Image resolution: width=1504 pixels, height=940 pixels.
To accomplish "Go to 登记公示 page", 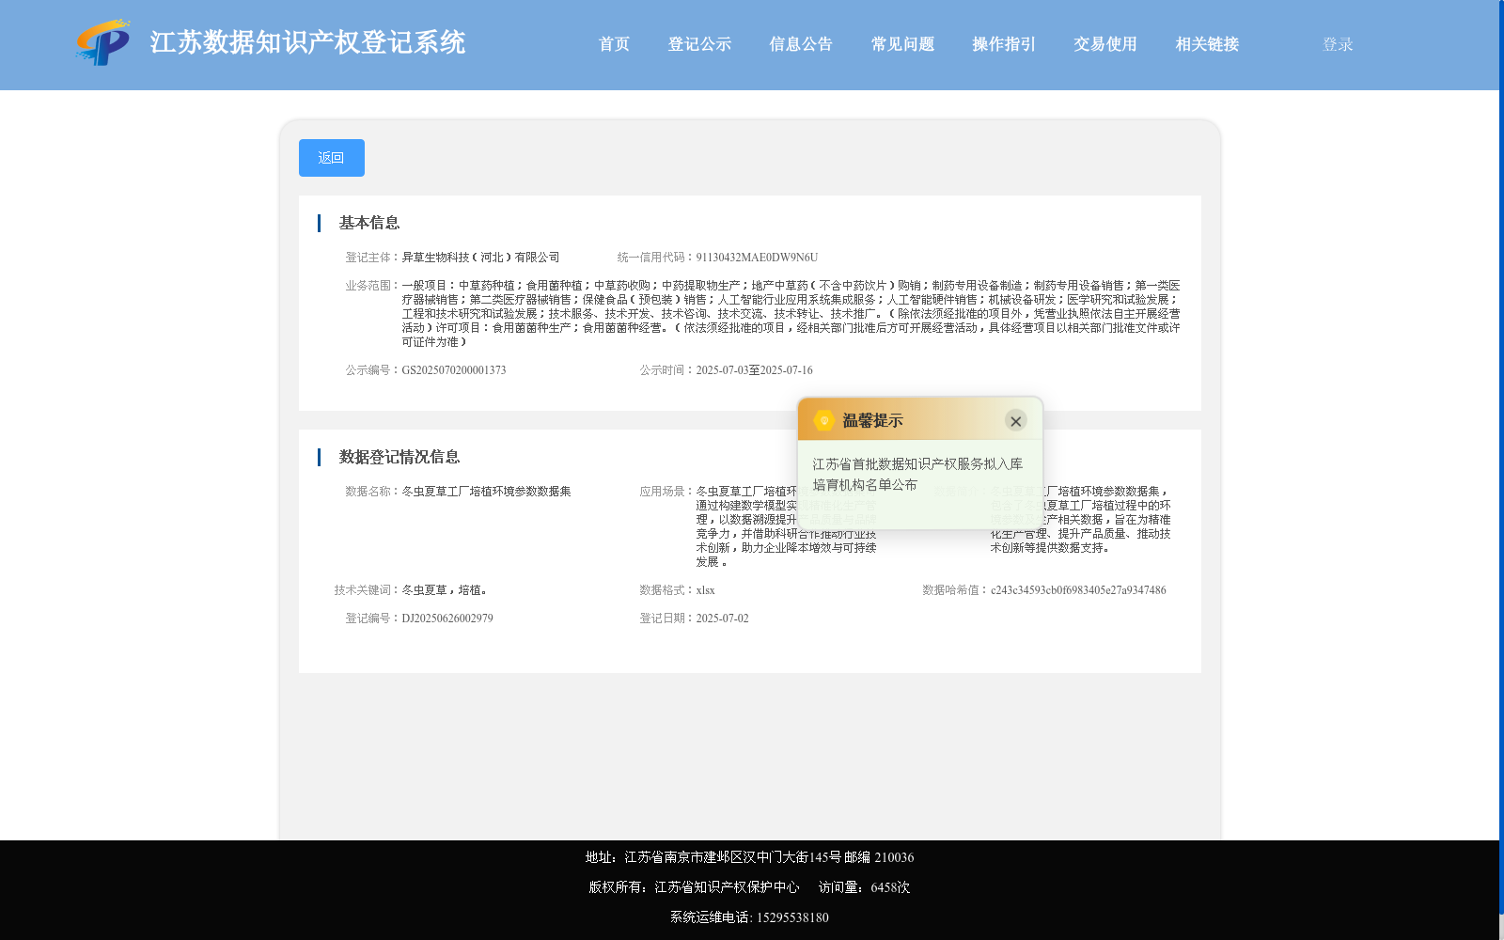I will point(699,44).
